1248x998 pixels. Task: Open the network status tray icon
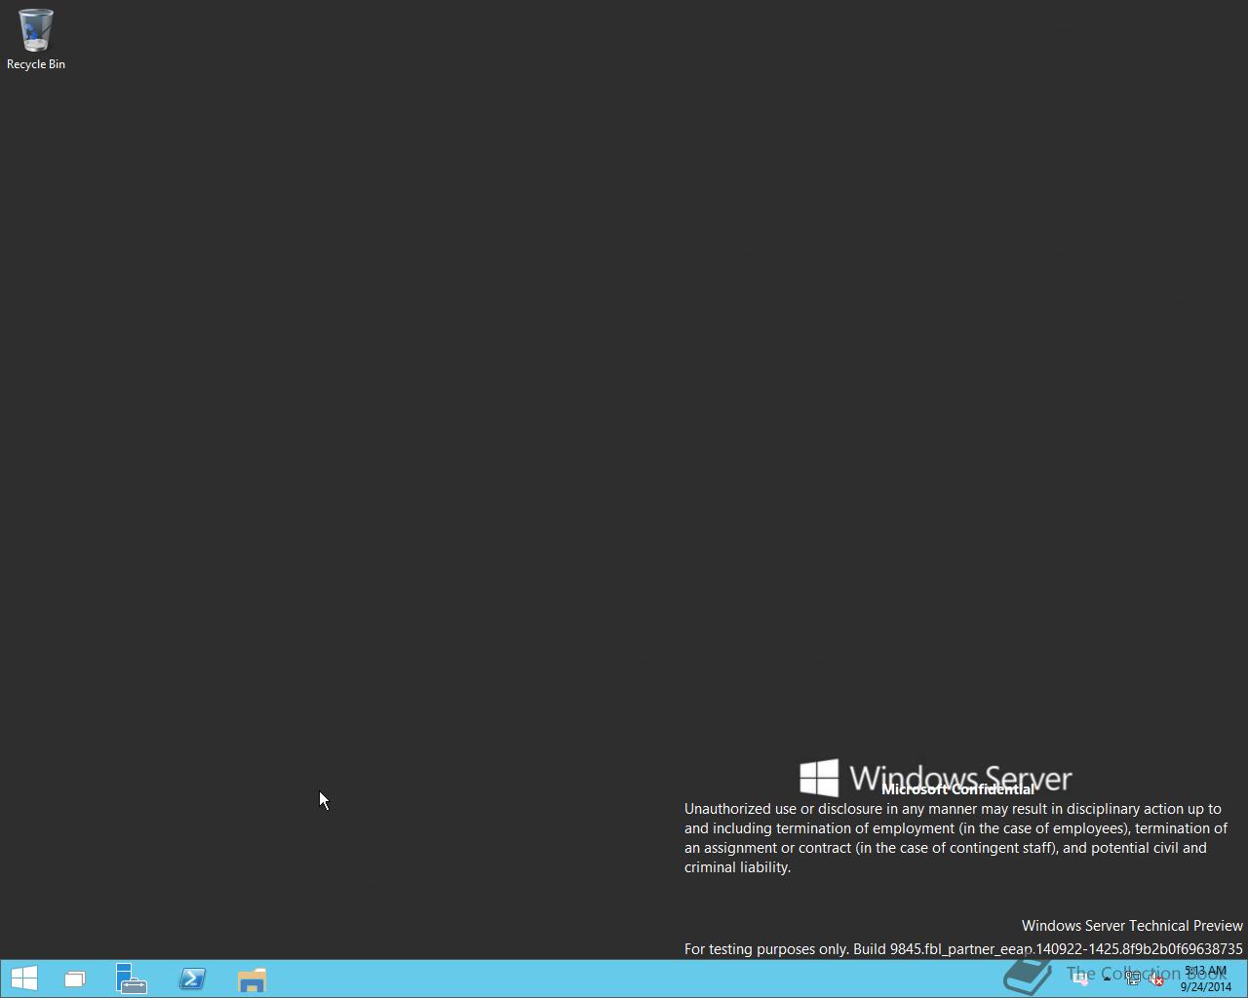tap(1133, 979)
